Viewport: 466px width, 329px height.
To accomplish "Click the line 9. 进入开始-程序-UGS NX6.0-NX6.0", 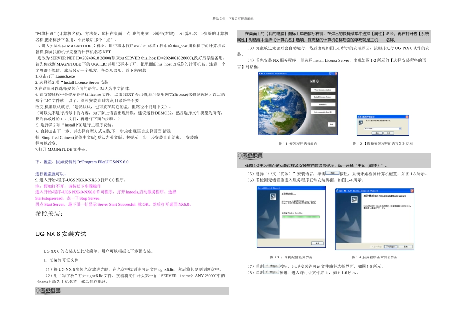I will [x=81, y=180].
